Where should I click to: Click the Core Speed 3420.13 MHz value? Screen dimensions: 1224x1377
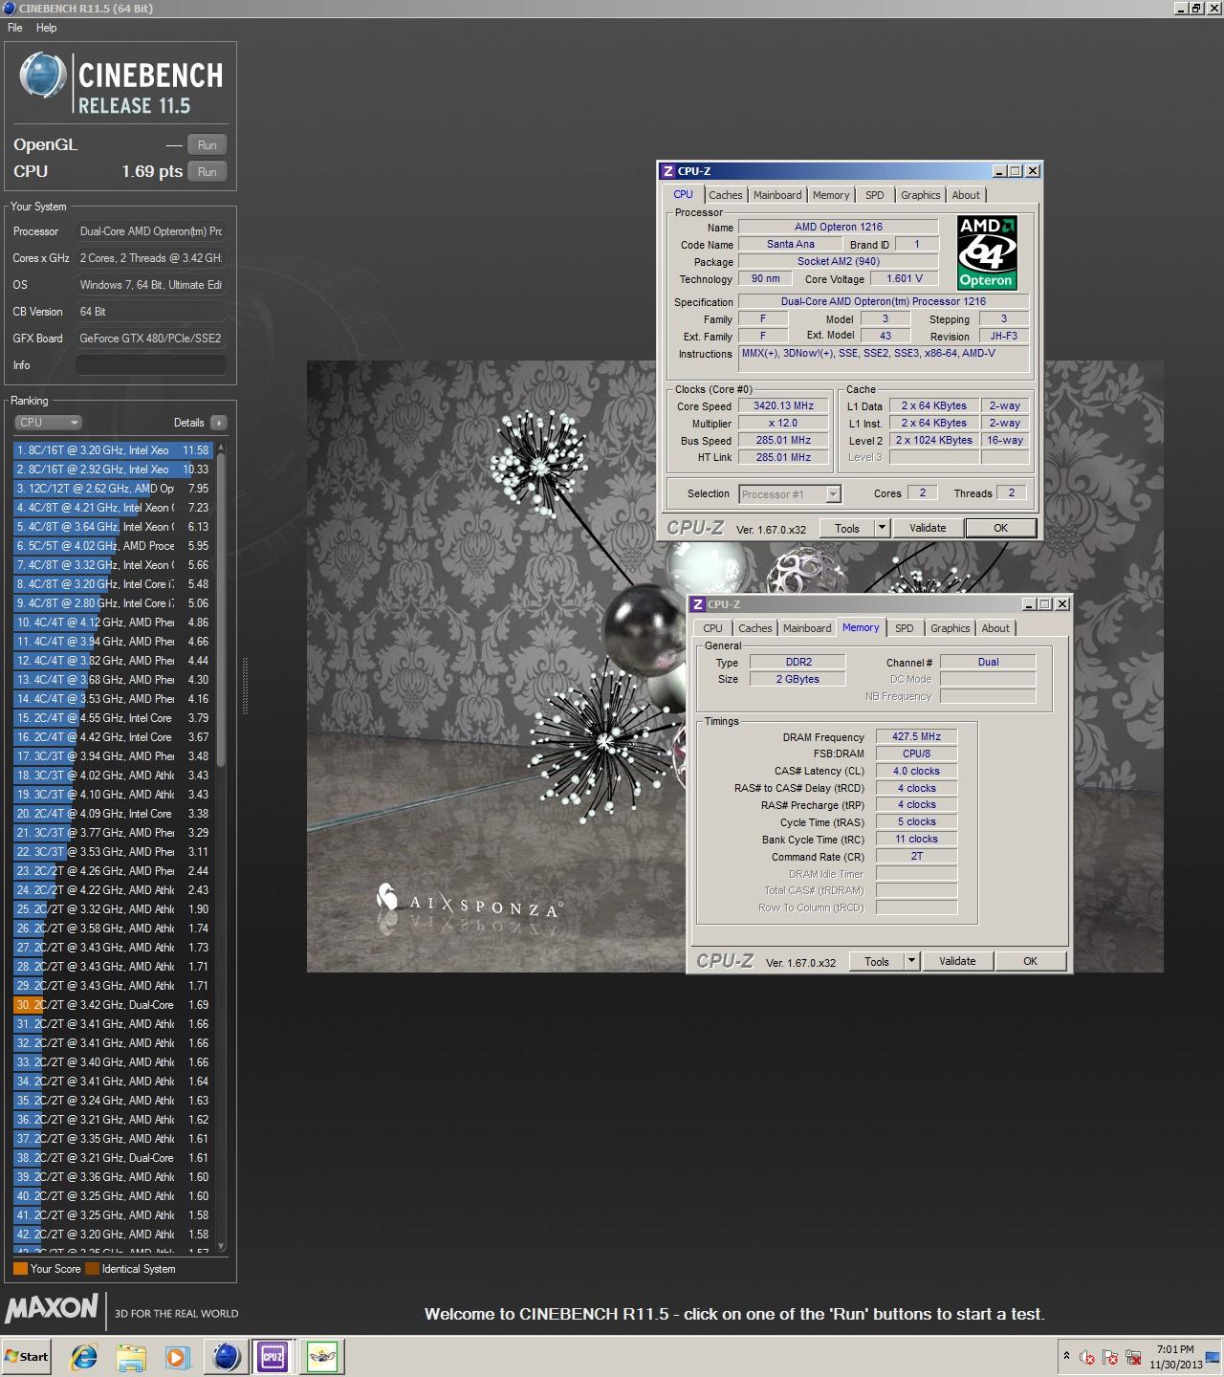coord(783,405)
